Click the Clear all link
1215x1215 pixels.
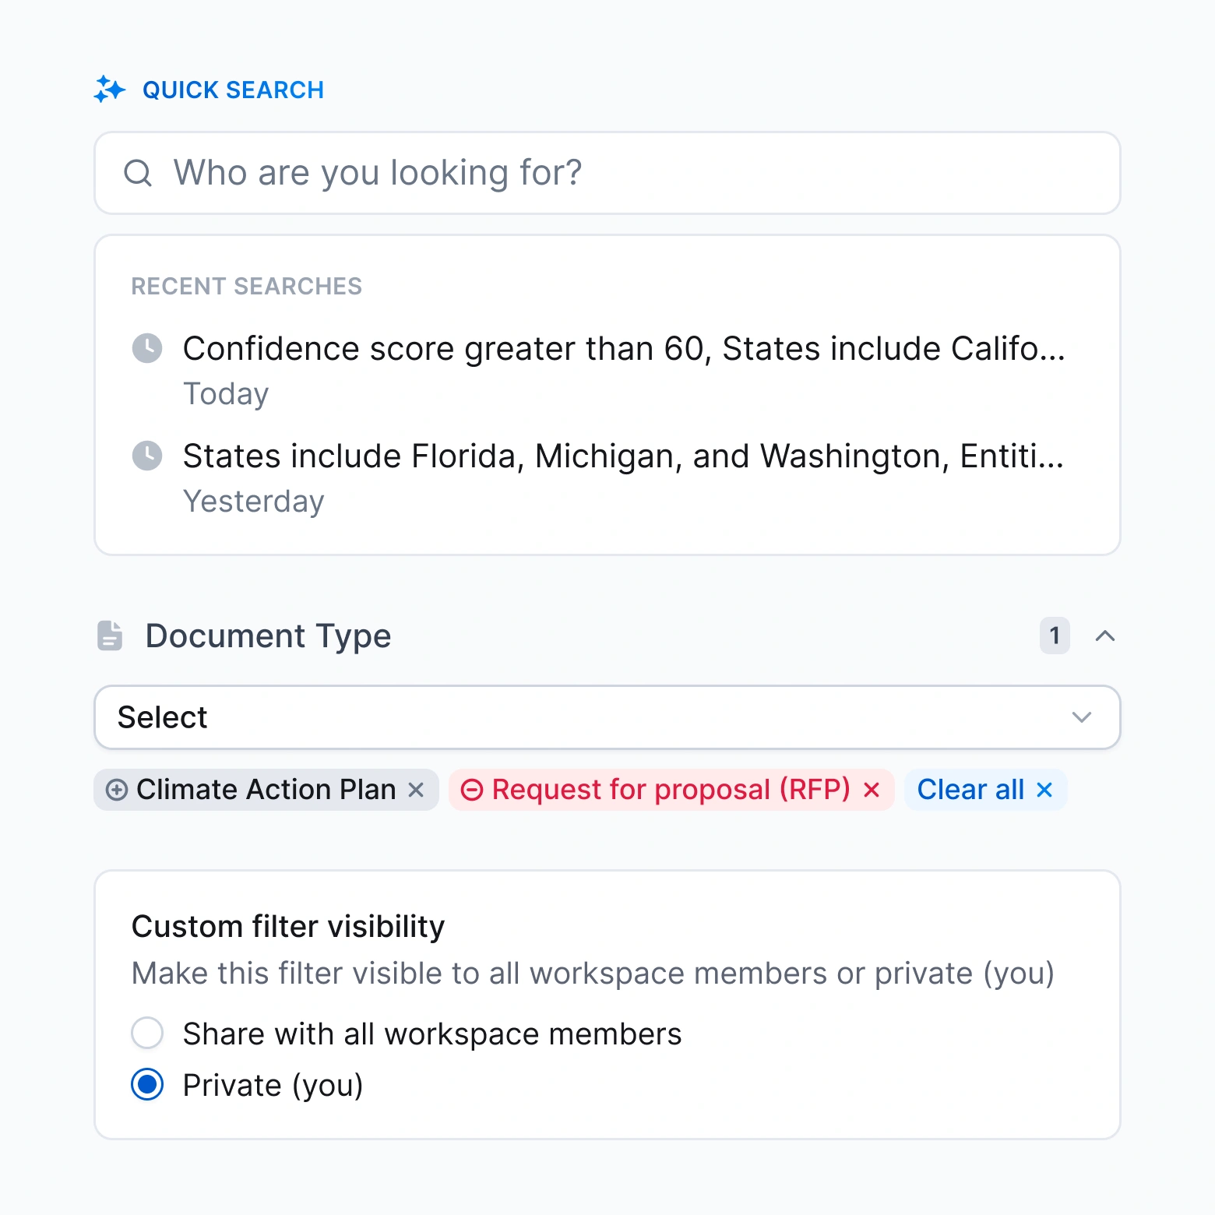[x=970, y=789]
